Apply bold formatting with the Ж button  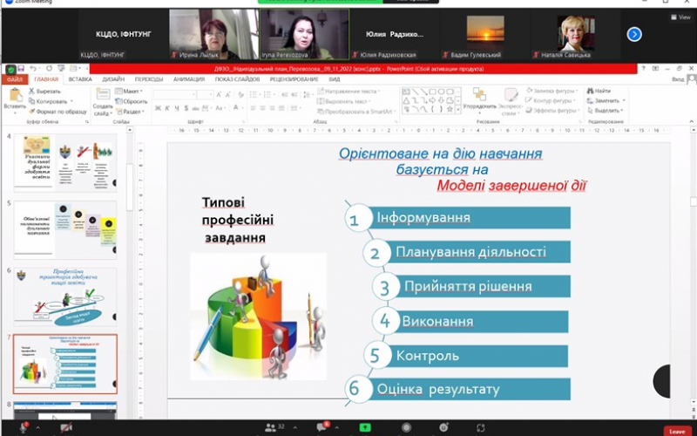tap(158, 108)
